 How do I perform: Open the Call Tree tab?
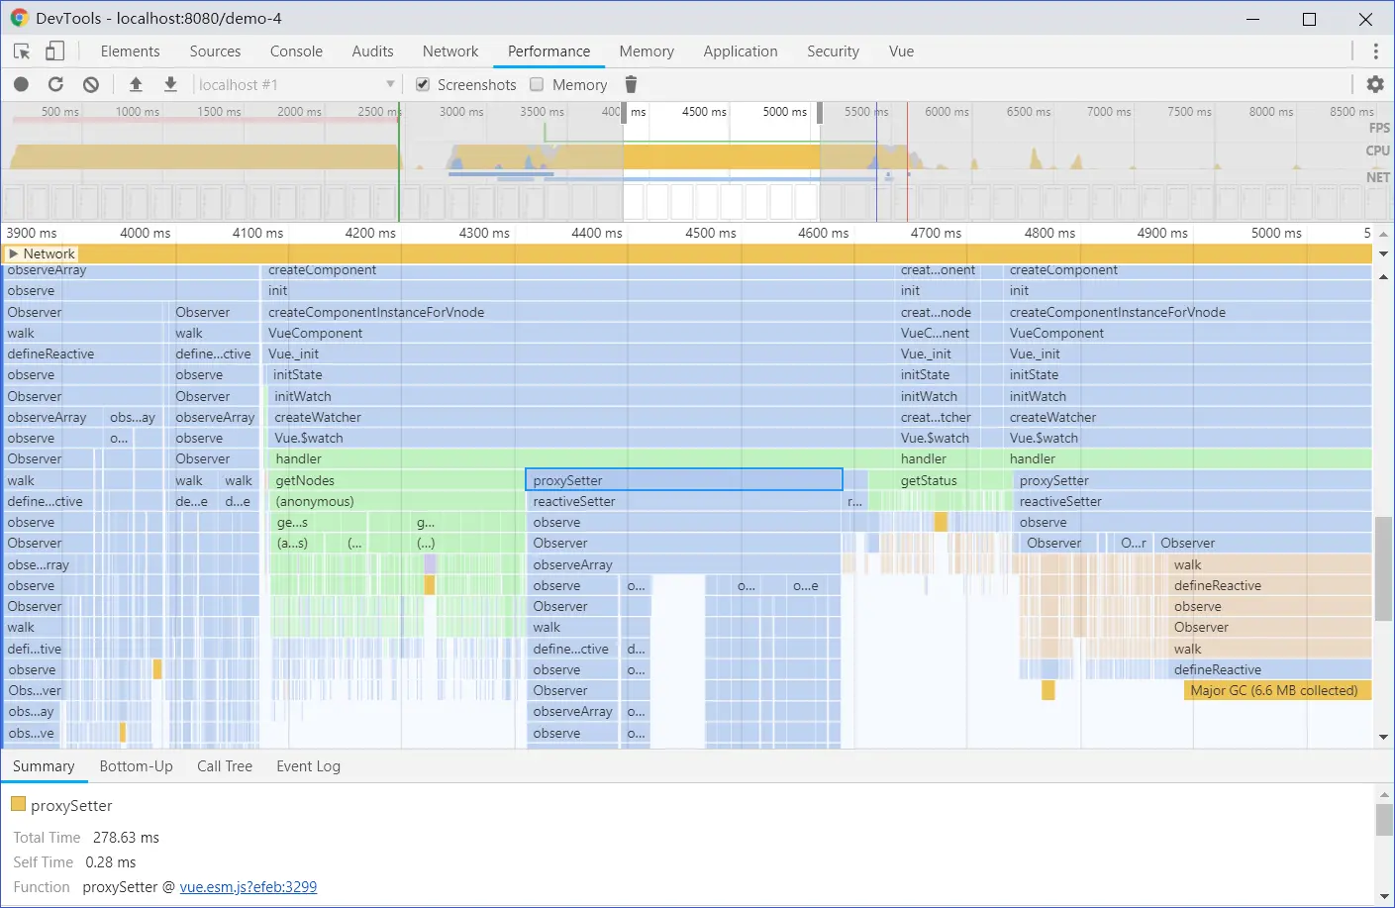(x=225, y=766)
